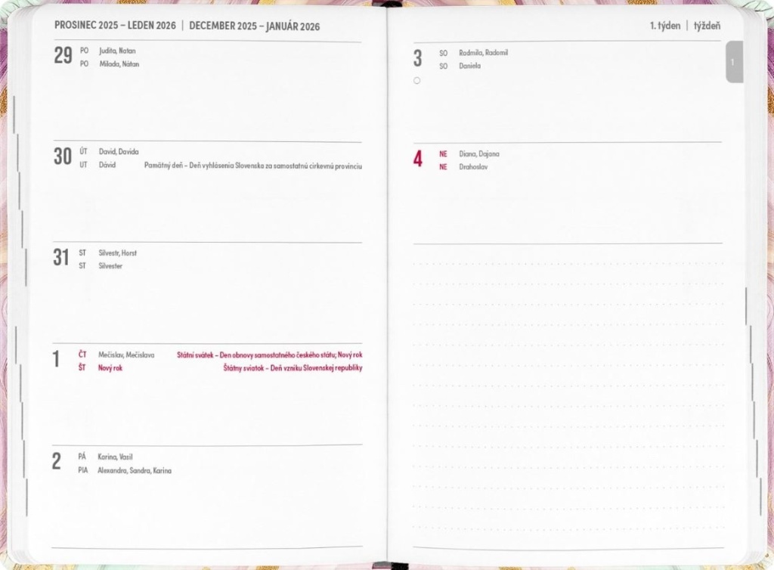The width and height of the screenshot is (774, 570).
Task: Click the 'DECEMBER 2025 – JANUÁR 2026' header
Action: click(x=254, y=26)
